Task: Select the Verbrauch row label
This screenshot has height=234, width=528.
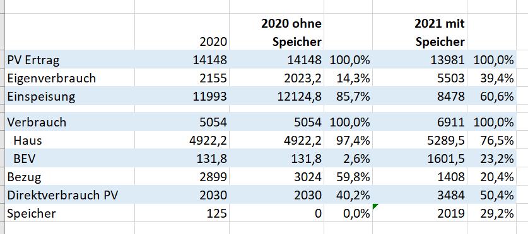Action: tap(69, 122)
